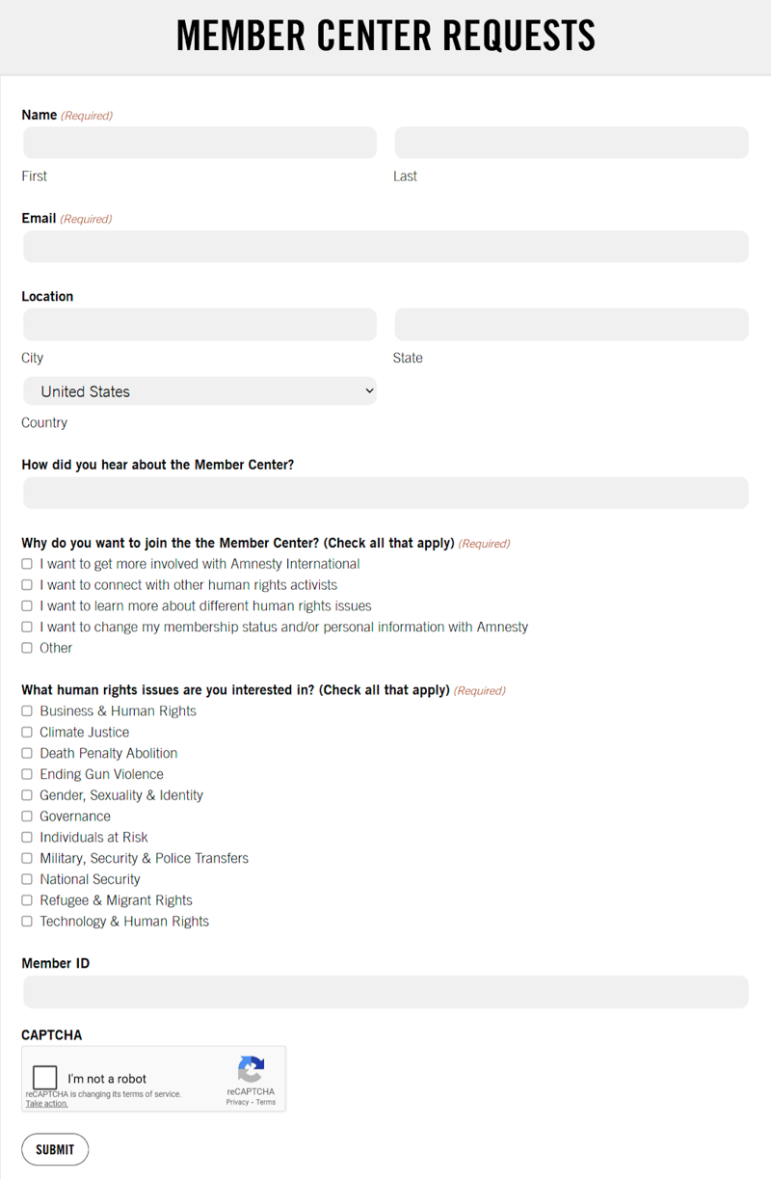The width and height of the screenshot is (771, 1179).
Task: Click the Email input field
Action: [385, 246]
